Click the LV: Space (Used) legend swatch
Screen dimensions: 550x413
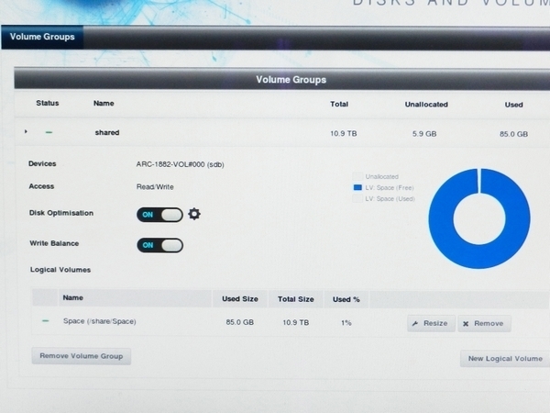click(x=357, y=199)
